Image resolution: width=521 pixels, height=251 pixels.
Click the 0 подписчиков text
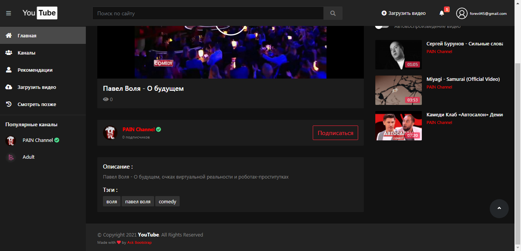coord(136,137)
